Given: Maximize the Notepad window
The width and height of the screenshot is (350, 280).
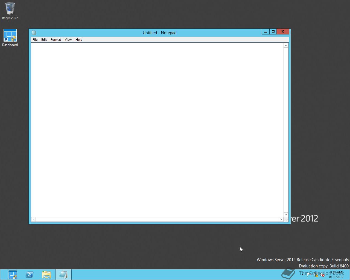Looking at the screenshot, I should pyautogui.click(x=273, y=32).
